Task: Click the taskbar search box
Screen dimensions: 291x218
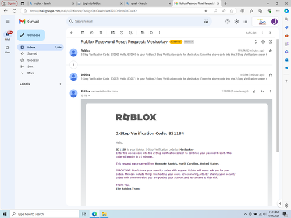Action: (x=44, y=214)
